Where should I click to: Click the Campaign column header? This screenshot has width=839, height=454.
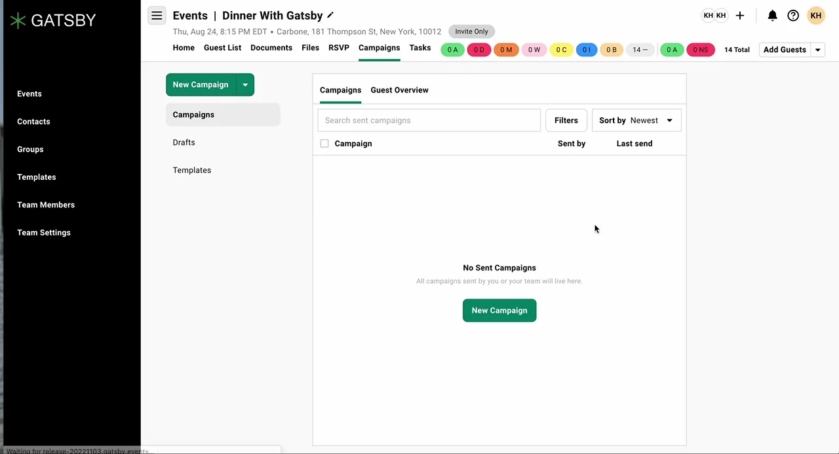[353, 144]
